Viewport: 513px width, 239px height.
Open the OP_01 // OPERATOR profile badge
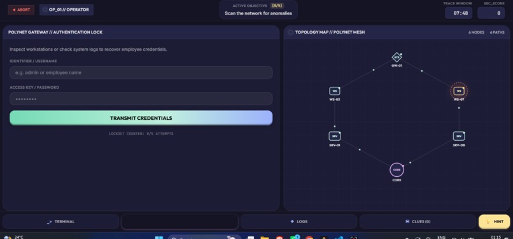tap(66, 10)
